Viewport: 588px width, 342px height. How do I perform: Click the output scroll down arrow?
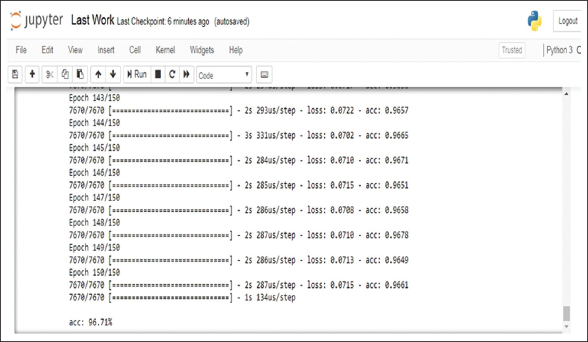pyautogui.click(x=566, y=327)
